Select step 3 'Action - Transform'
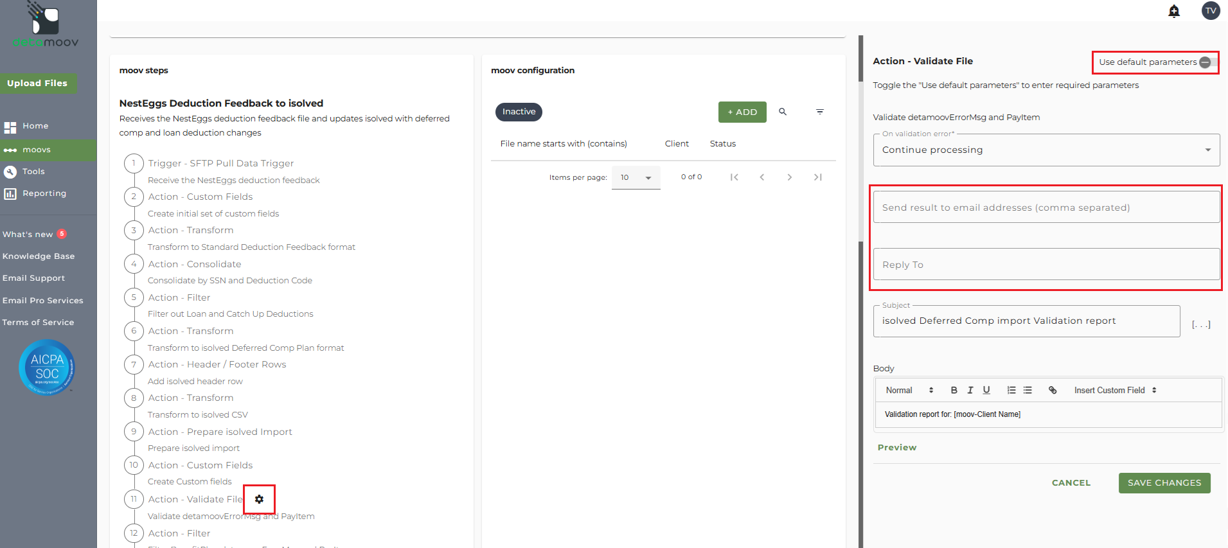This screenshot has height=548, width=1228. point(191,230)
